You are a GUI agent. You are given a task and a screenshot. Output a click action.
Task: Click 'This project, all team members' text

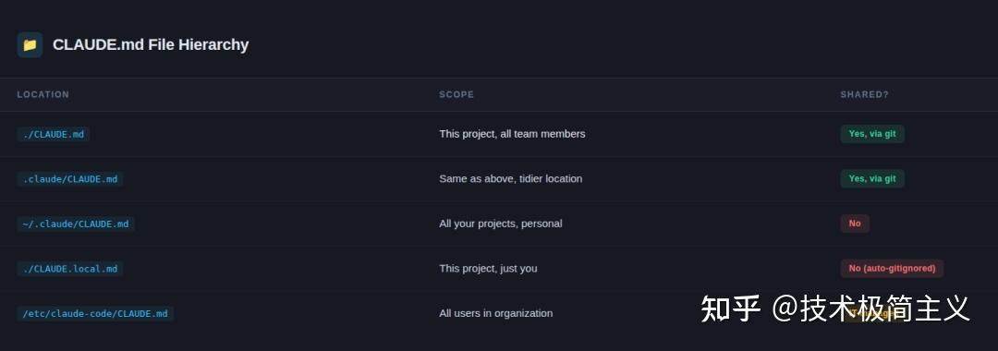[x=512, y=134]
